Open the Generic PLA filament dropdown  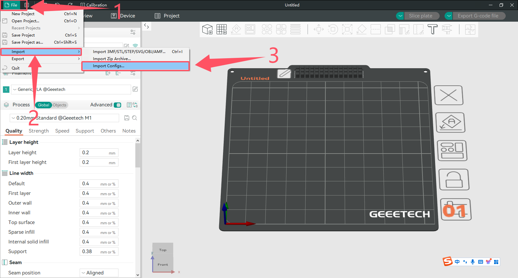click(71, 90)
